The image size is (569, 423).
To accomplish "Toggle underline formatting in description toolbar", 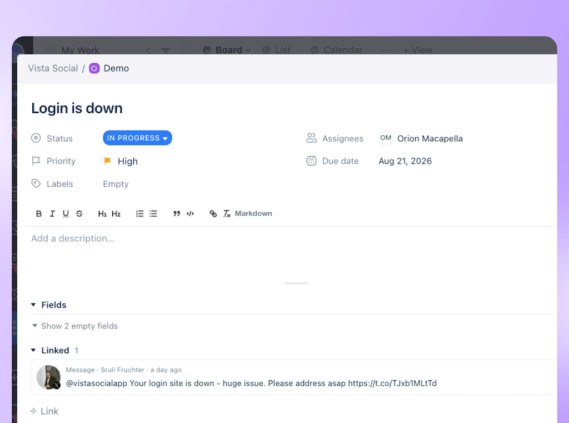I will pyautogui.click(x=66, y=214).
